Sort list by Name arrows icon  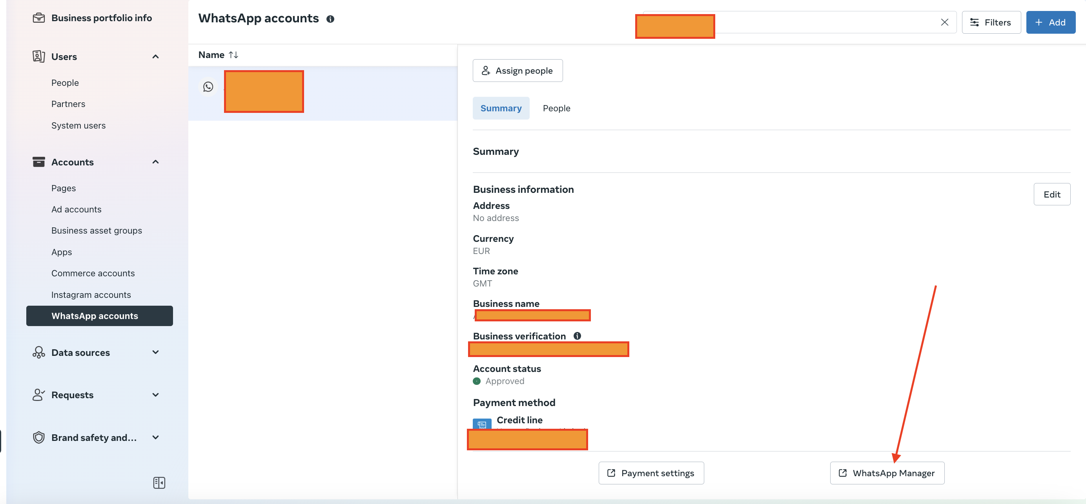coord(233,55)
